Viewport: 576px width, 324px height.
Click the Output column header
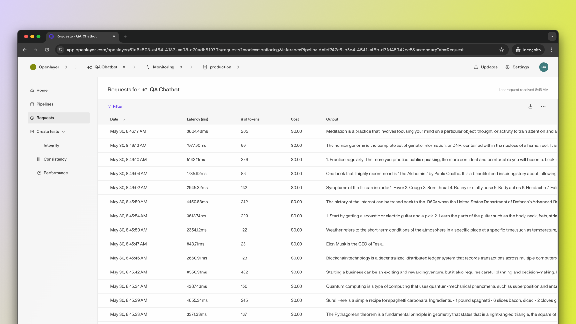click(x=332, y=119)
